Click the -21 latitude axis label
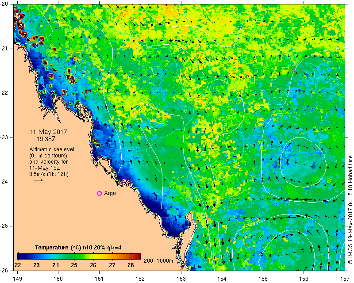This screenshot has width=354, height=283. (4, 49)
